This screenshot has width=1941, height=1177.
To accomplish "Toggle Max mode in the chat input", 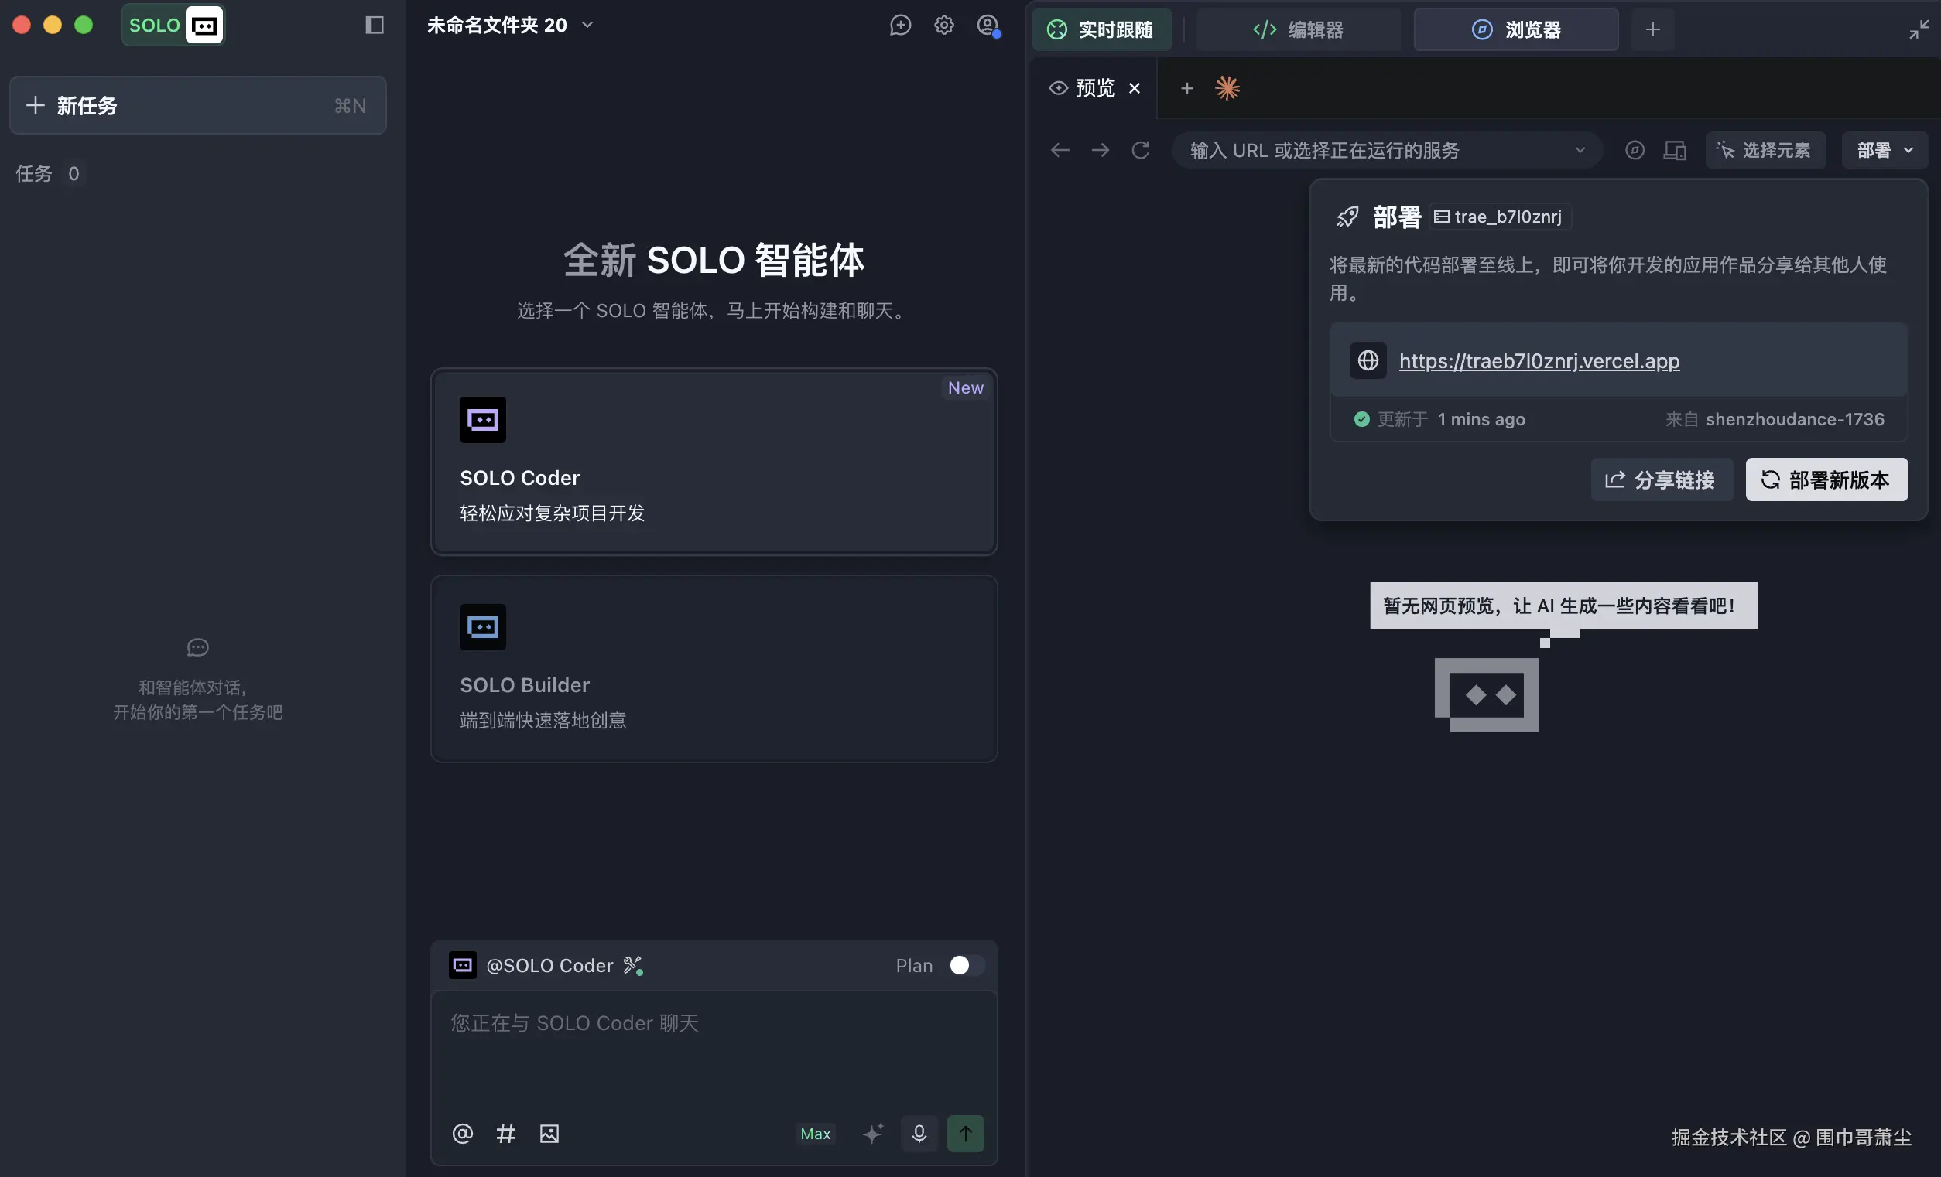I will [x=815, y=1134].
